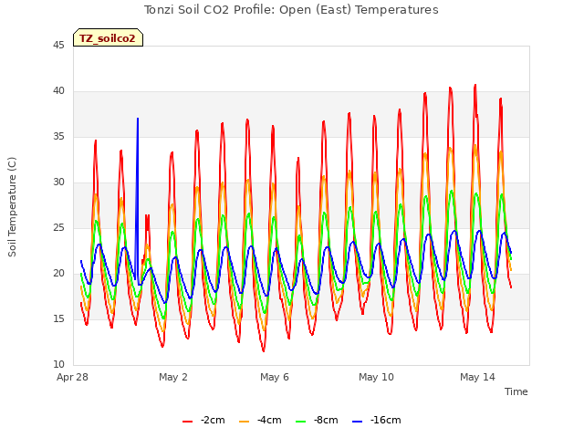Click the red -2cm legend color marker
This screenshot has width=584, height=438.
187,422
